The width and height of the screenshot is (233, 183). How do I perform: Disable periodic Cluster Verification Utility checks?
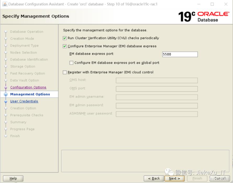pyautogui.click(x=65, y=38)
